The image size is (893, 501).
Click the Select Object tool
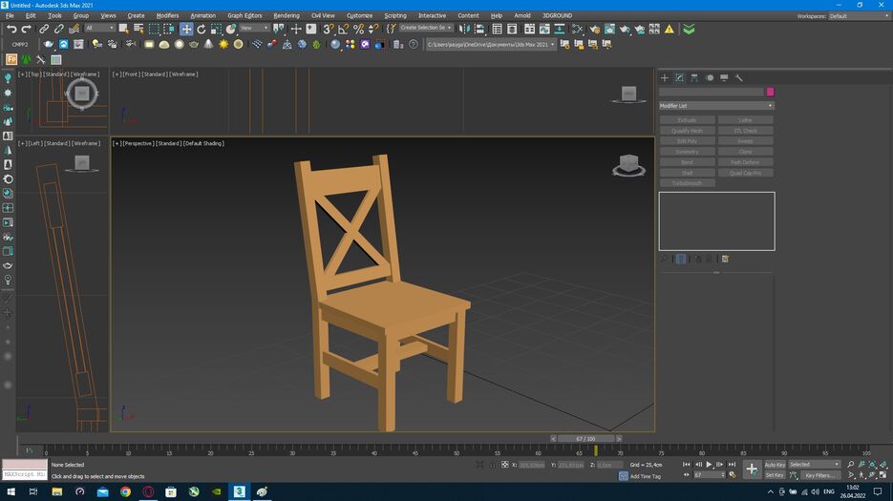123,29
